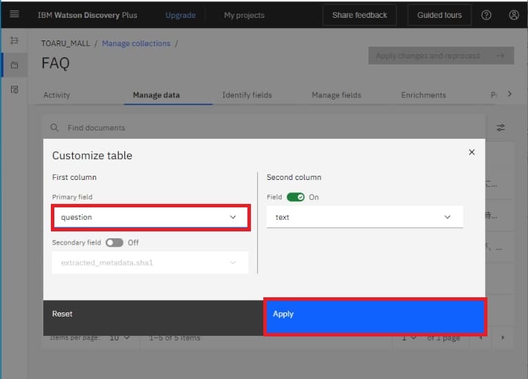The width and height of the screenshot is (528, 379).
Task: Click the Reset button
Action: pyautogui.click(x=63, y=314)
